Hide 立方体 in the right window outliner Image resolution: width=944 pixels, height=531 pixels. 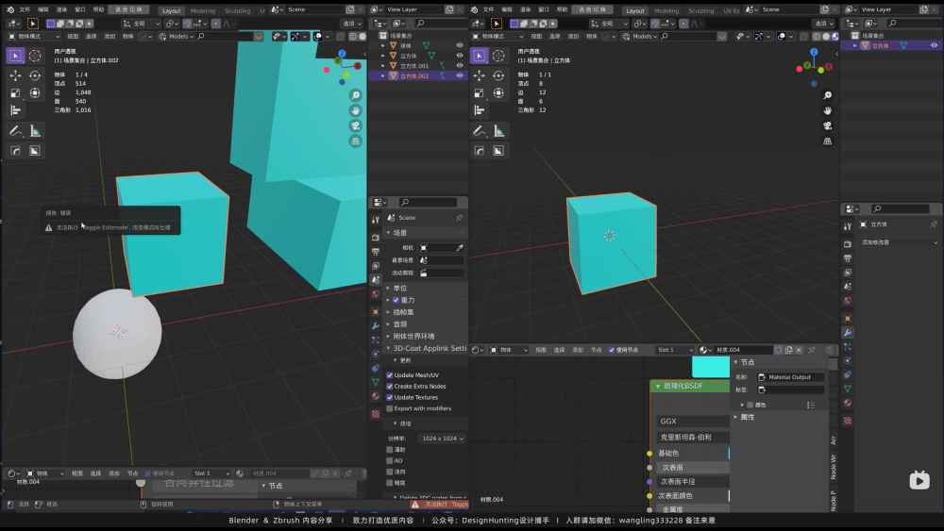pyautogui.click(x=935, y=45)
